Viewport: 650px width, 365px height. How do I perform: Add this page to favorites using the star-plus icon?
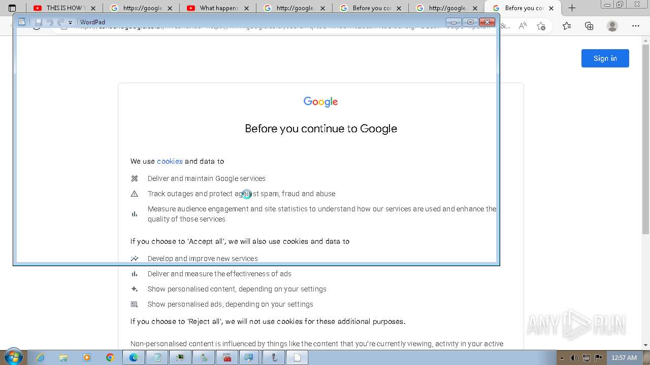541,26
